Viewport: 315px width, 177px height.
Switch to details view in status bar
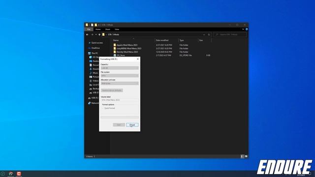(x=242, y=156)
